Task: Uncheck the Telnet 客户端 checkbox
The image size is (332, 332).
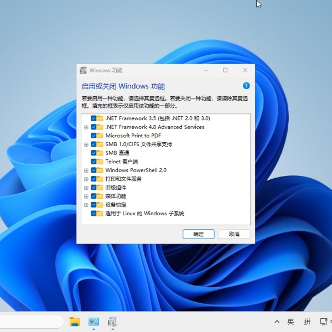Action: point(94,162)
